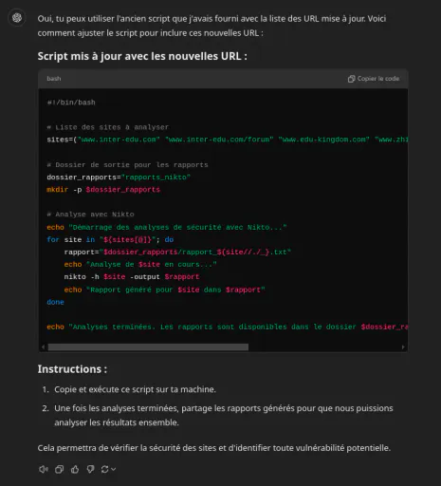Click the ChatGPT logo avatar

[x=17, y=18]
